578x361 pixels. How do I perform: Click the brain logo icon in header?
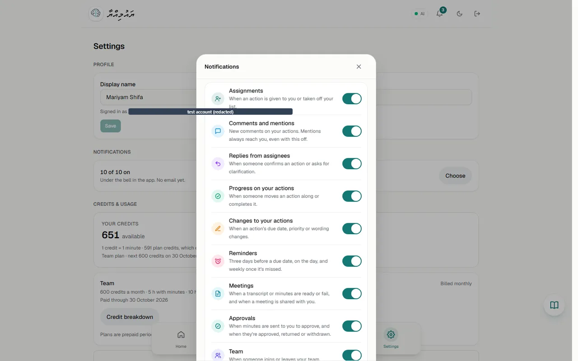point(95,14)
